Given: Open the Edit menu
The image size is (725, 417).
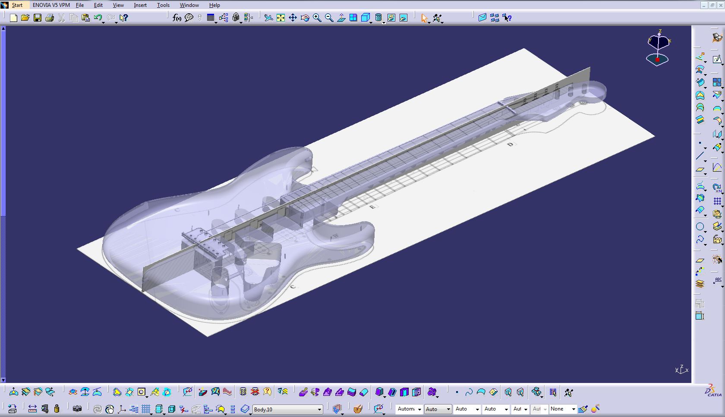Looking at the screenshot, I should click(x=98, y=5).
